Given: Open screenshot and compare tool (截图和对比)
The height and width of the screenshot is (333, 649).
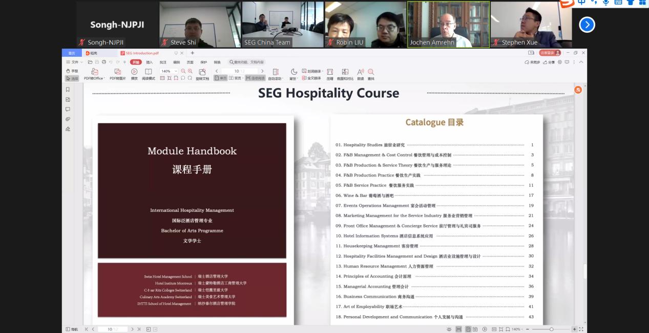Looking at the screenshot, I should click(x=345, y=75).
